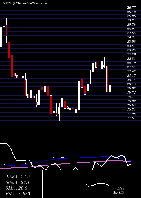
Task: Select the 19.02 price axis label
Action: pyautogui.click(x=131, y=101)
